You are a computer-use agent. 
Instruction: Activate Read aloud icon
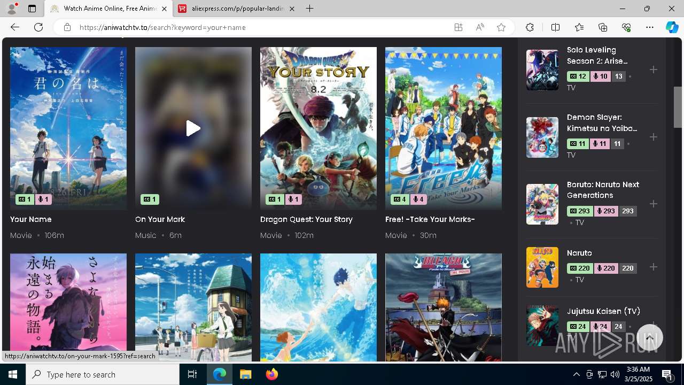tap(480, 27)
